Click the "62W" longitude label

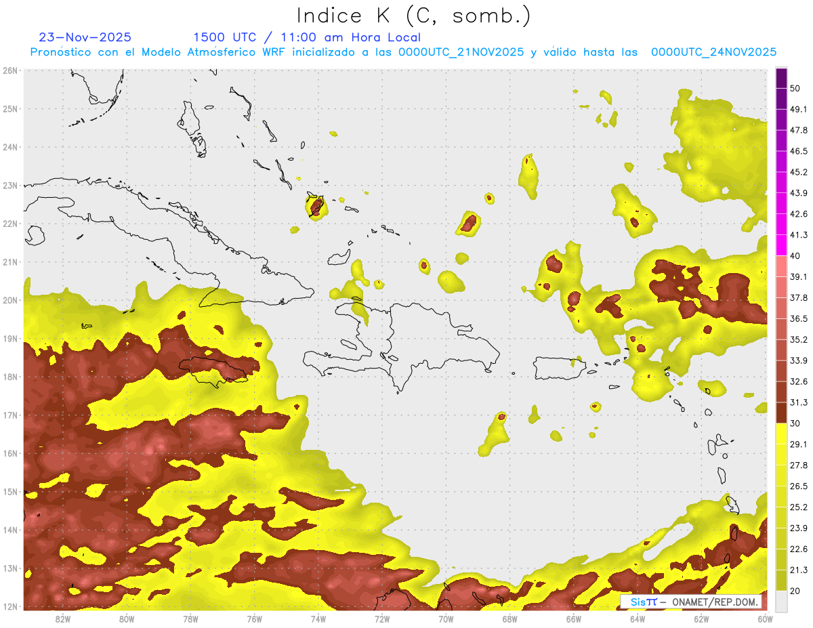coord(701,619)
